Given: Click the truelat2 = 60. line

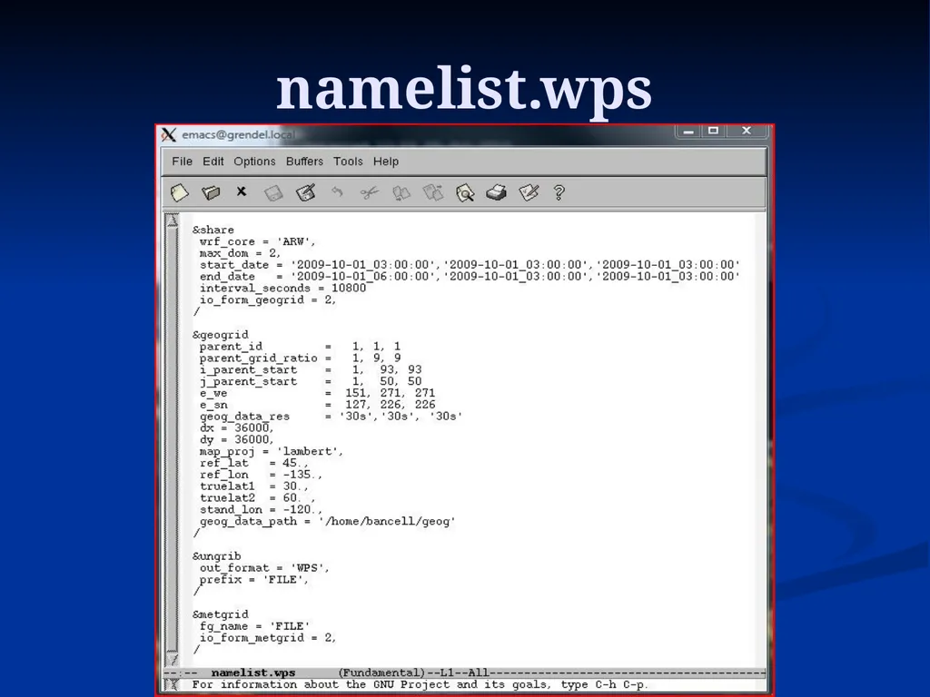Looking at the screenshot, I should 257,498.
